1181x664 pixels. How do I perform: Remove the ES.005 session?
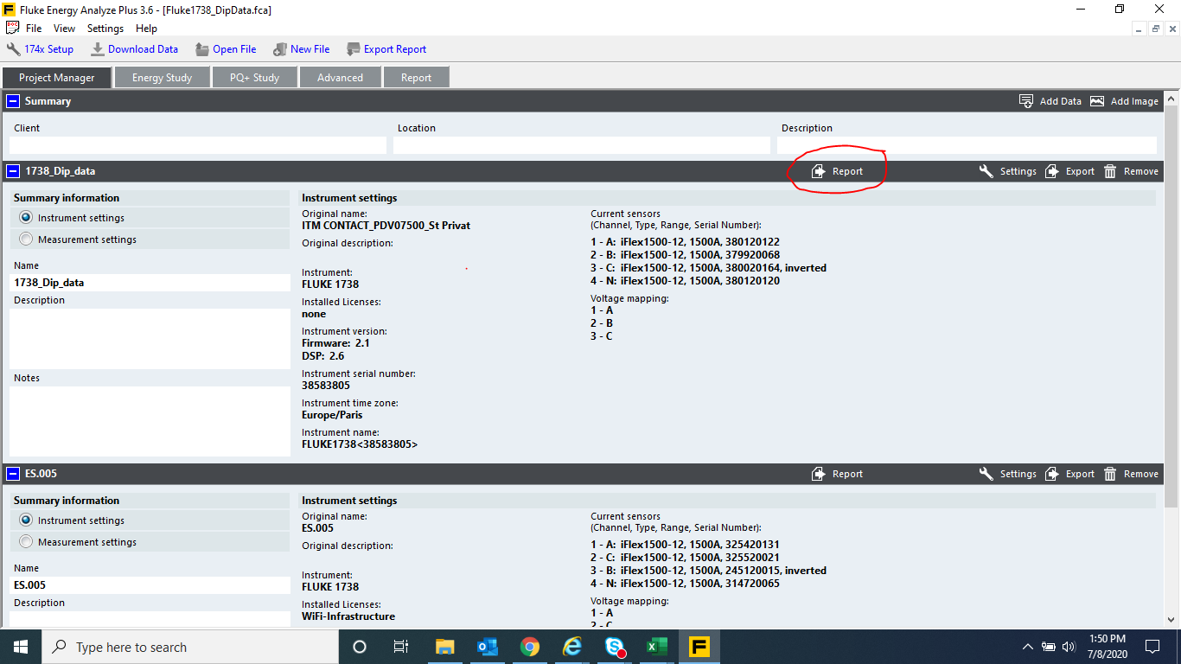click(1131, 474)
